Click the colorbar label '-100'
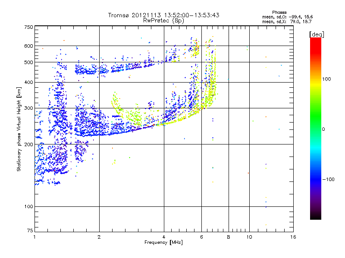 coord(328,179)
